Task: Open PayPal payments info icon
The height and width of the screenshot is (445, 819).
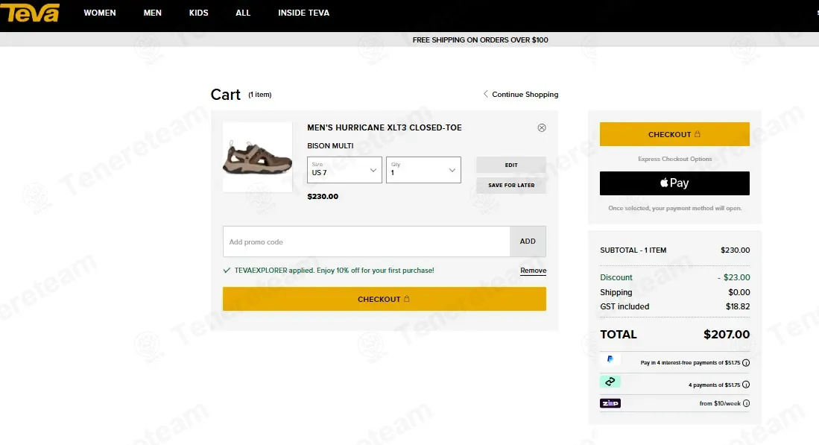Action: click(746, 362)
